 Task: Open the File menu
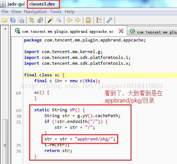pyautogui.click(x=5, y=12)
